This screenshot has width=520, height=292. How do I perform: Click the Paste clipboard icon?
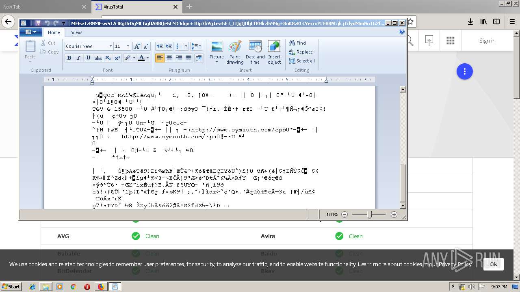click(x=30, y=47)
